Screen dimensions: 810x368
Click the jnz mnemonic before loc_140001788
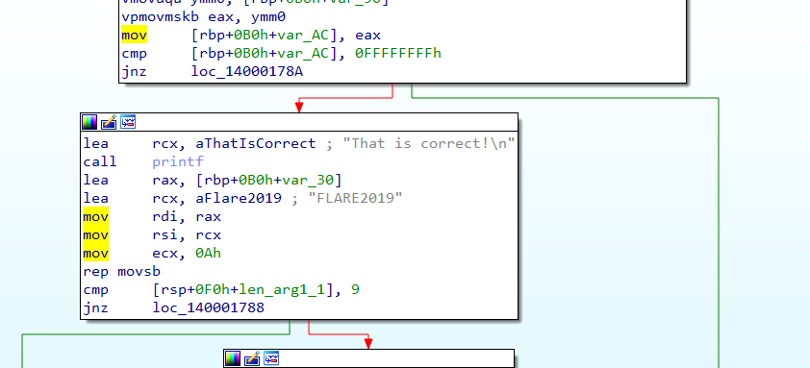(96, 308)
